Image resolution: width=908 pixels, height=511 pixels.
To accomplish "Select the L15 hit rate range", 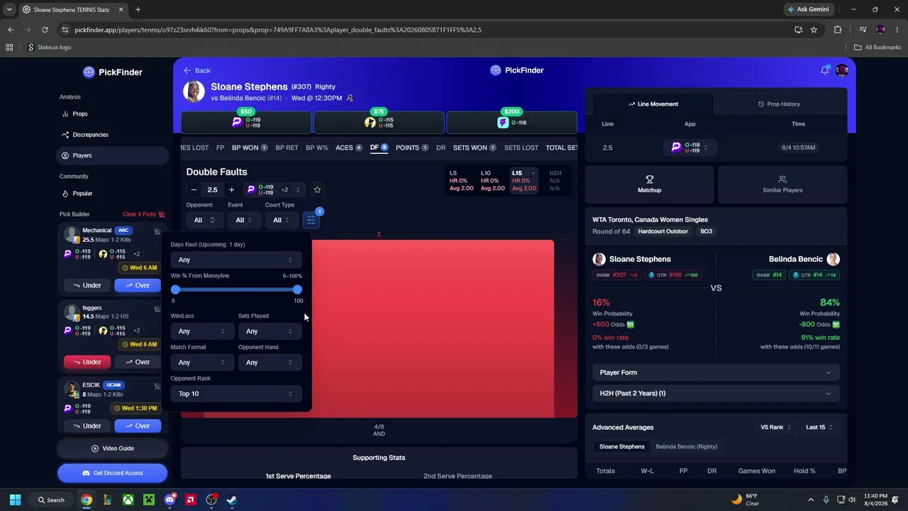I will (x=524, y=180).
